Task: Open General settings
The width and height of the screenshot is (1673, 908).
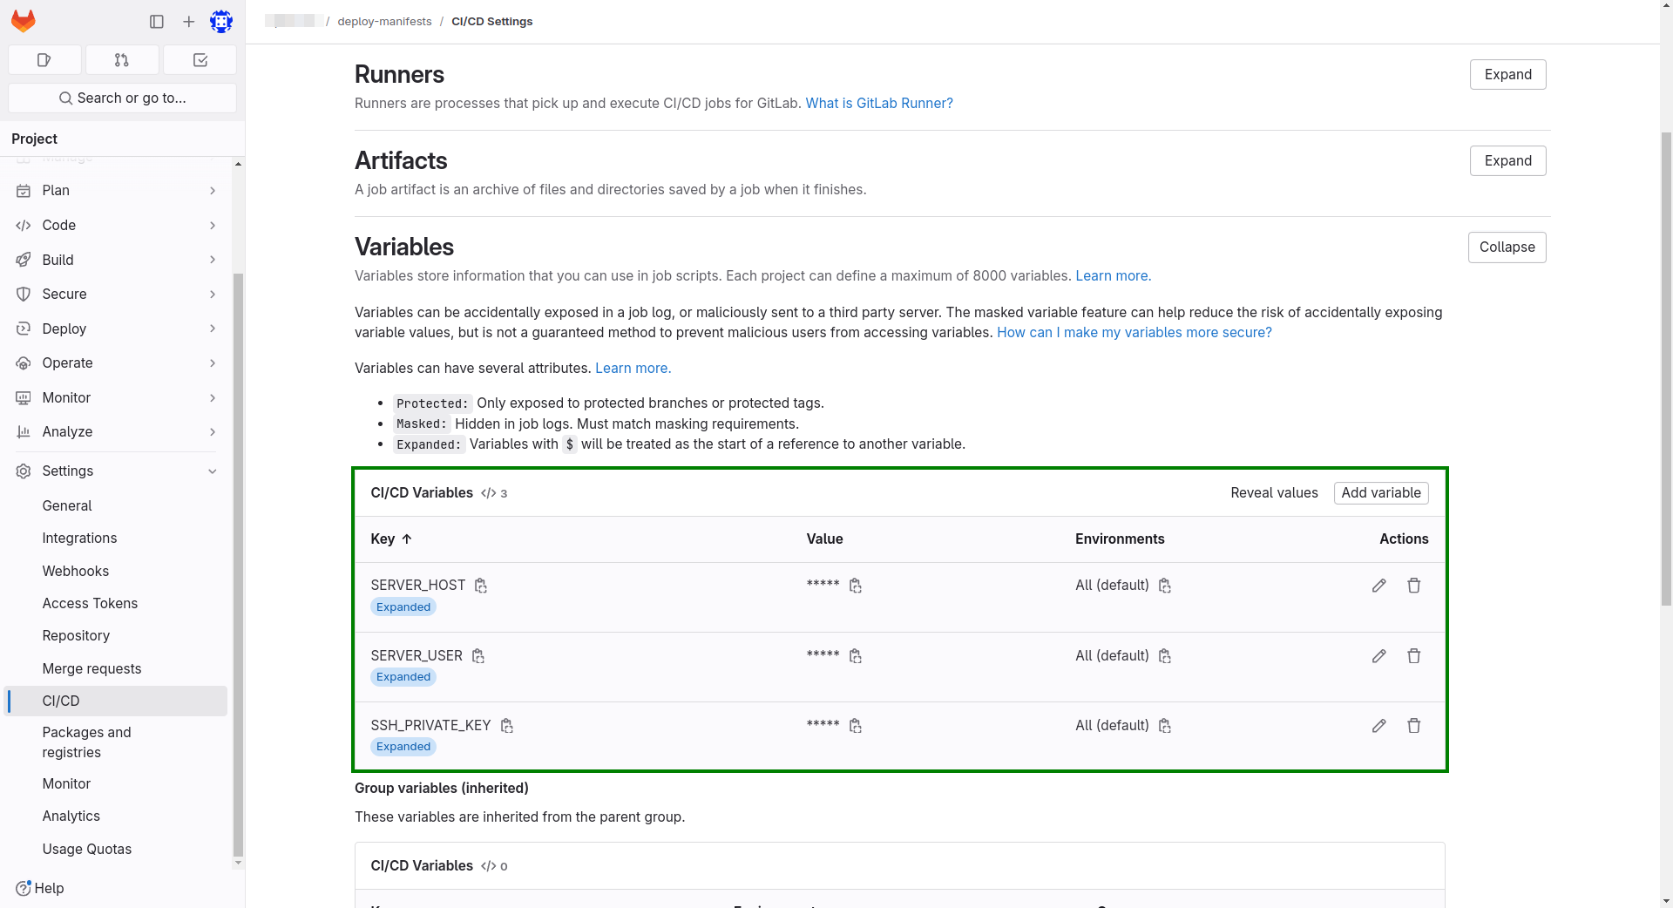Action: pyautogui.click(x=116, y=506)
